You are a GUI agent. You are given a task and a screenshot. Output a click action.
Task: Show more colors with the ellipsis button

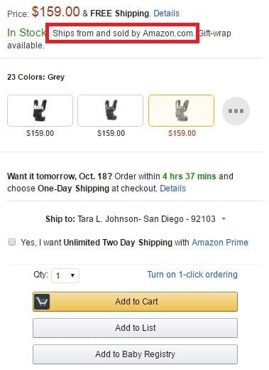[236, 111]
